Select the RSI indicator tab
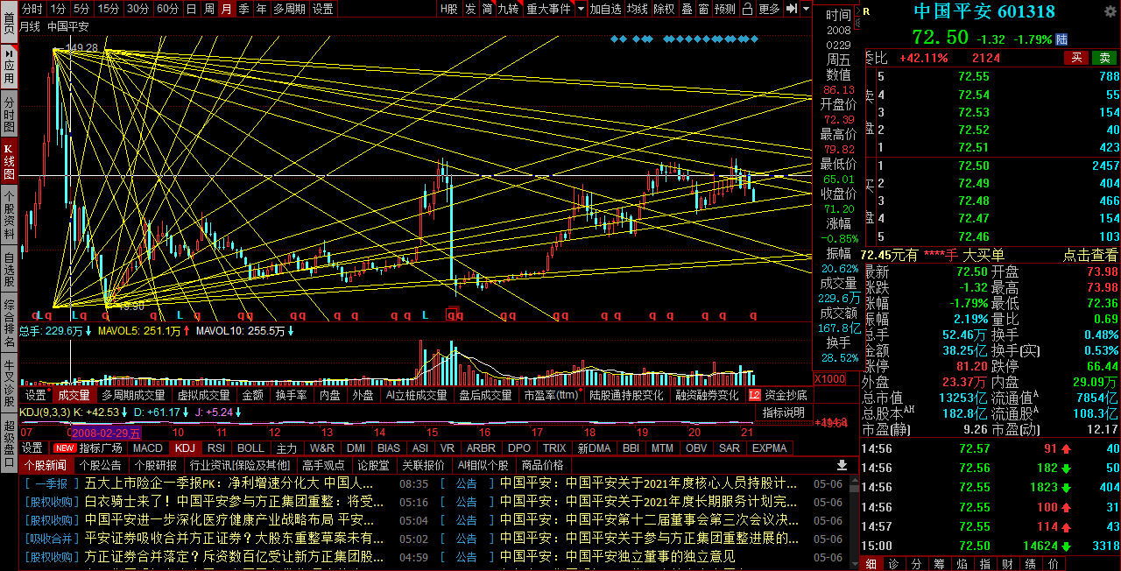 [215, 448]
